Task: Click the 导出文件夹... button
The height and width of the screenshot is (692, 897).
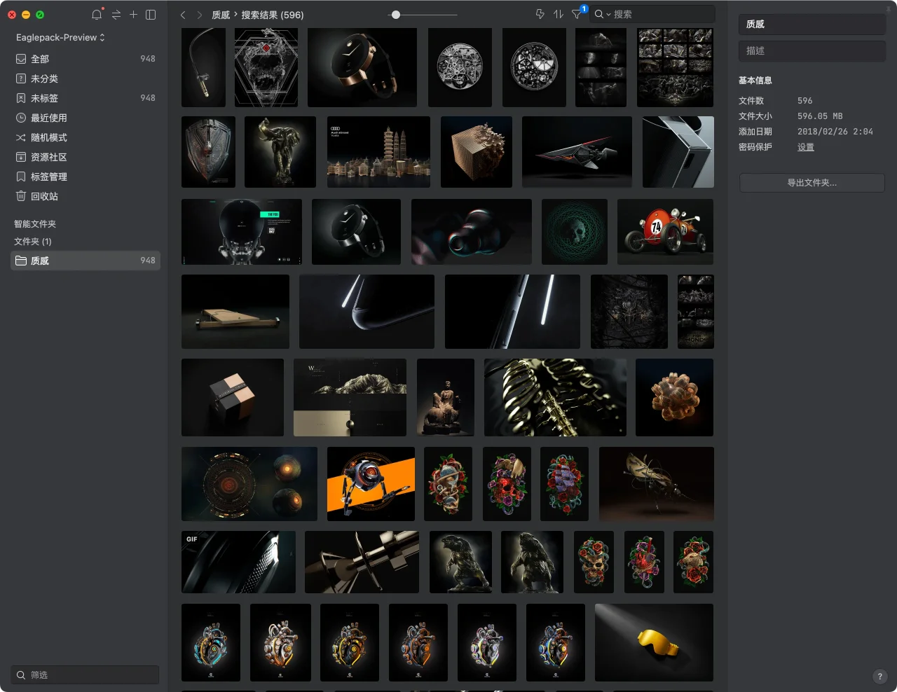Action: click(x=812, y=183)
